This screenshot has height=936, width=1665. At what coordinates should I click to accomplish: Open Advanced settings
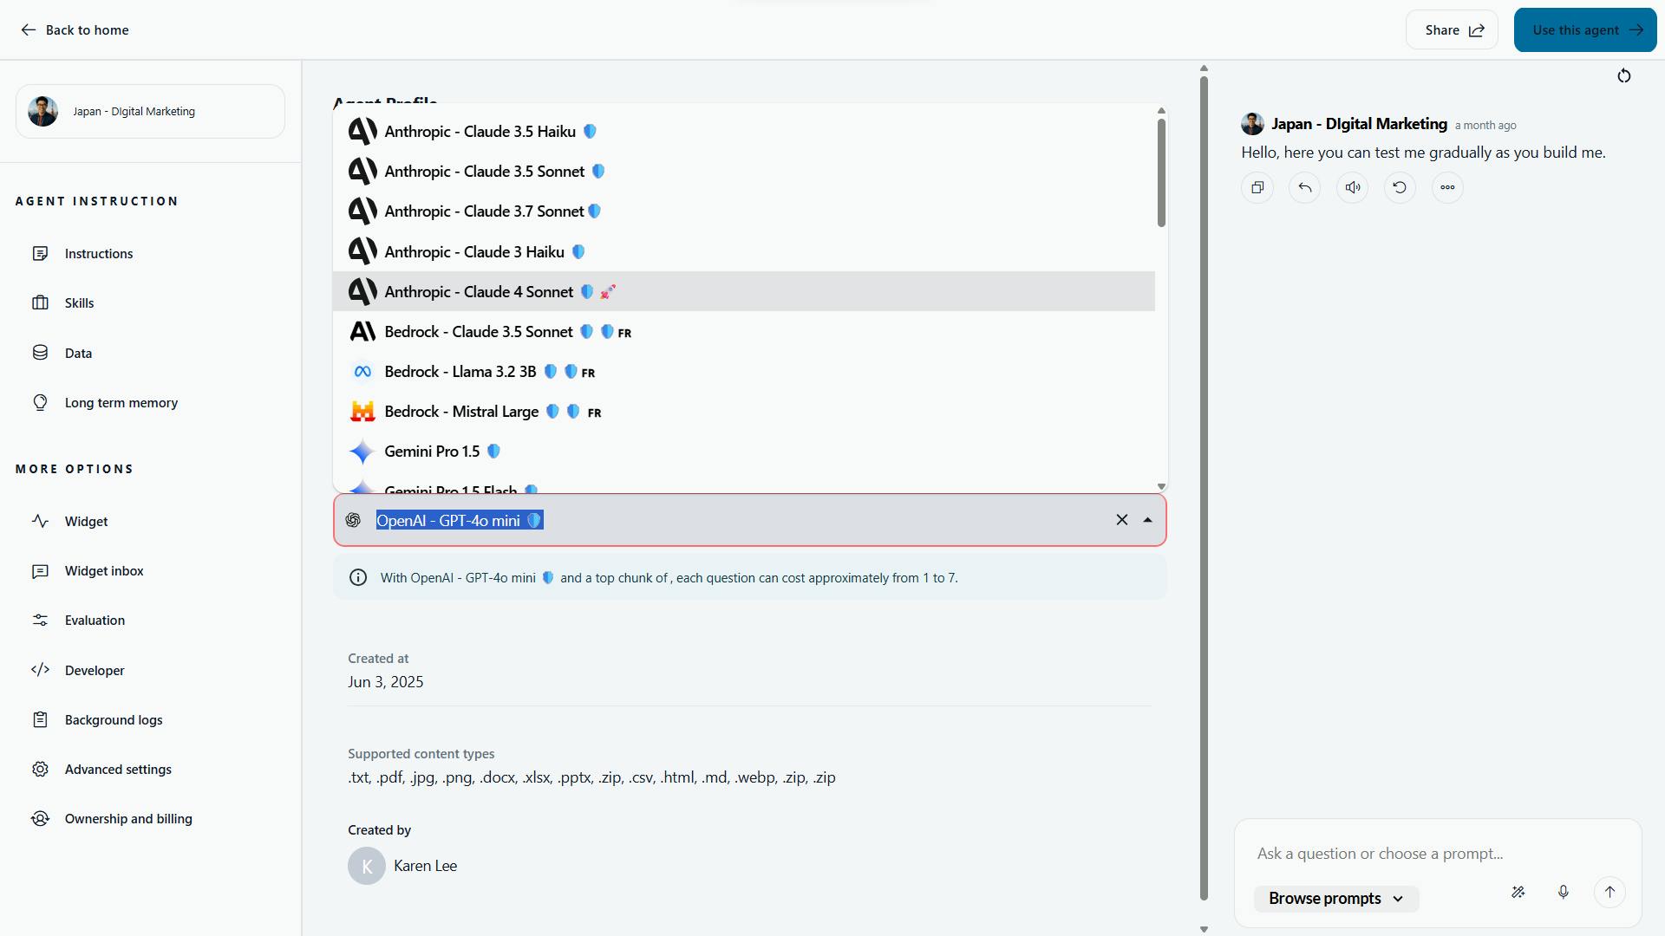pyautogui.click(x=118, y=769)
